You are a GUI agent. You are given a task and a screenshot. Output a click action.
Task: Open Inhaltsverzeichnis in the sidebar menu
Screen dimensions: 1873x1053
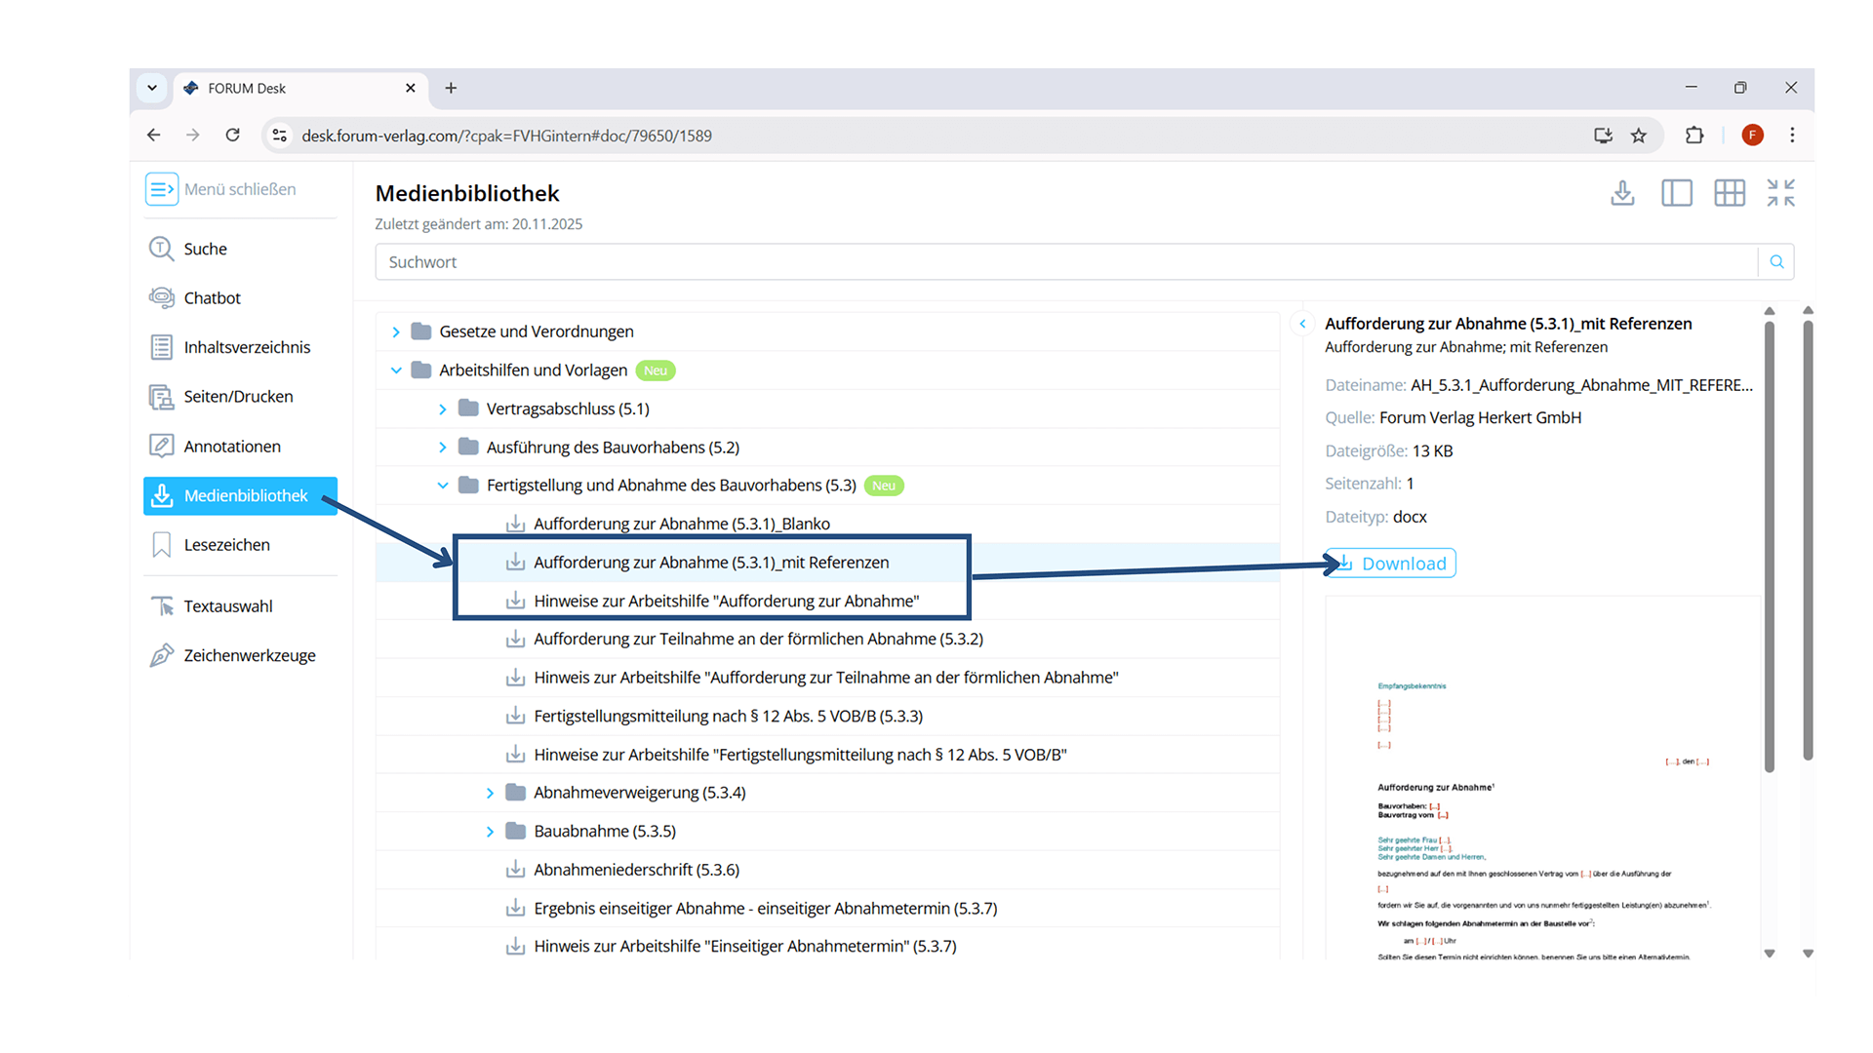[246, 348]
